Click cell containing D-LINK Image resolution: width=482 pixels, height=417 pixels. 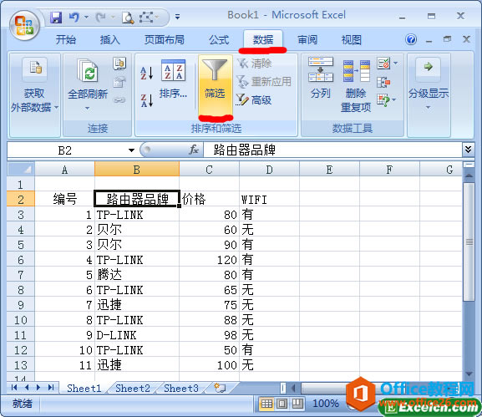point(137,335)
